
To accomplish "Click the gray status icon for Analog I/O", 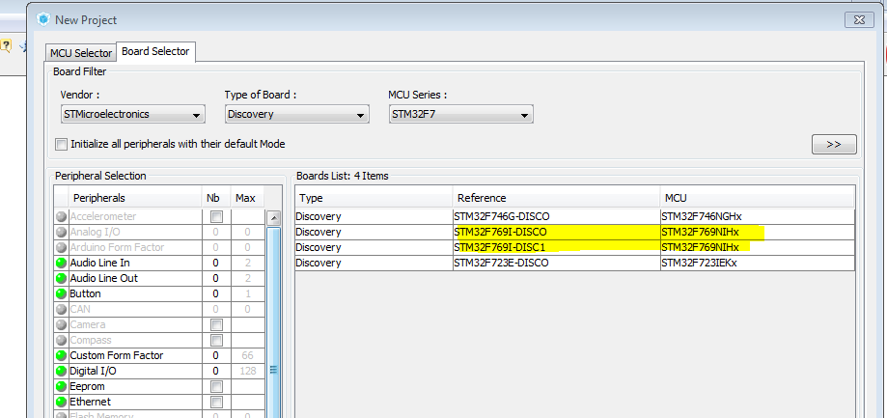I will pyautogui.click(x=61, y=232).
